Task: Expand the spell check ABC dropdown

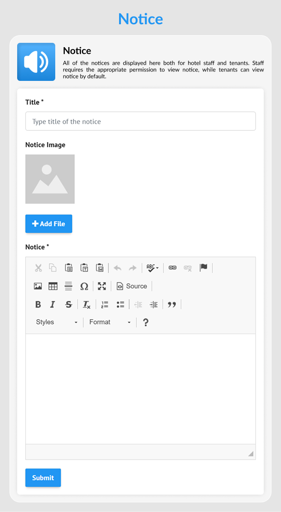Action: coord(152,268)
